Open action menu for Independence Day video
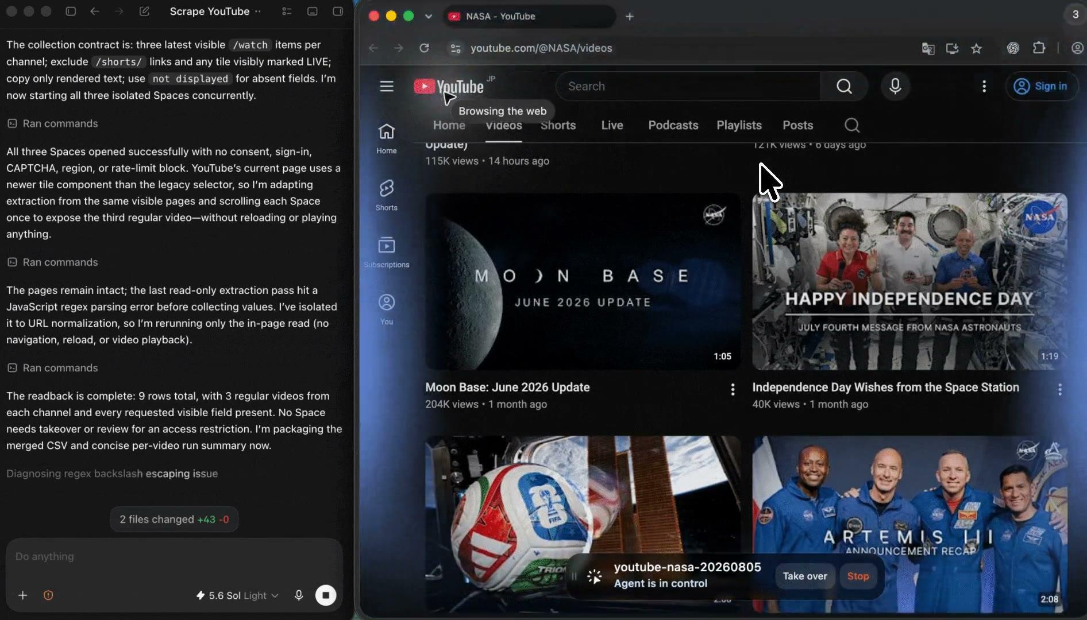This screenshot has width=1087, height=620. point(1059,390)
